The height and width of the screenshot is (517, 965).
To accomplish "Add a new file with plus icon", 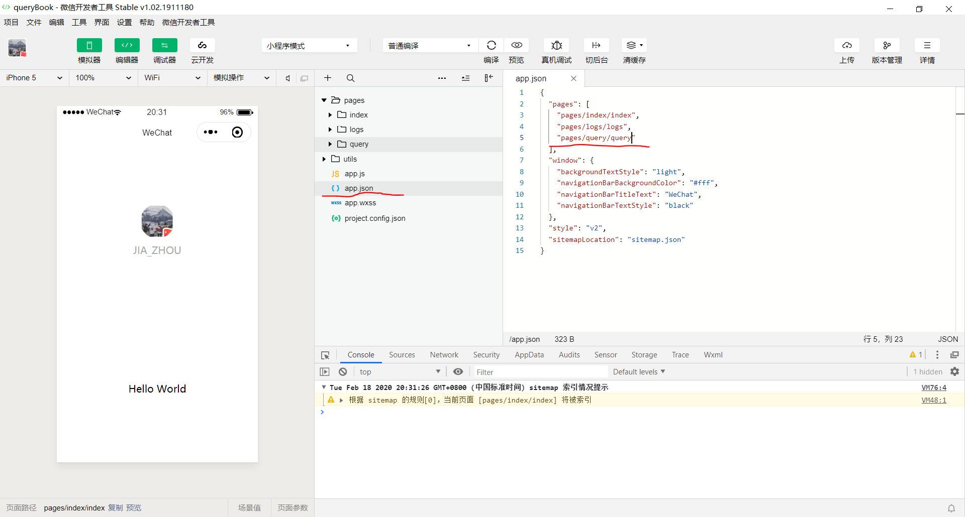I will (328, 78).
